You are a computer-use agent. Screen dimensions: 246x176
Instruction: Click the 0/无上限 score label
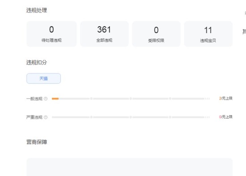click(225, 117)
